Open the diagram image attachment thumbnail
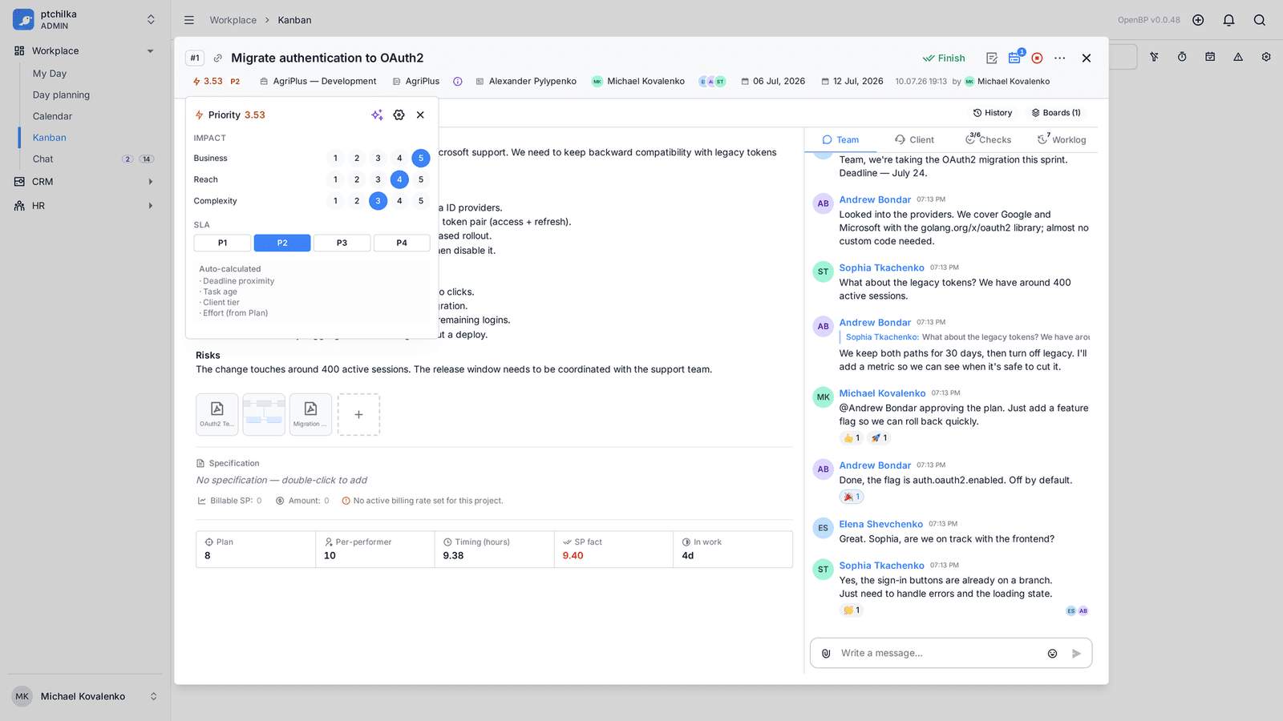The height and width of the screenshot is (721, 1283). click(x=264, y=414)
